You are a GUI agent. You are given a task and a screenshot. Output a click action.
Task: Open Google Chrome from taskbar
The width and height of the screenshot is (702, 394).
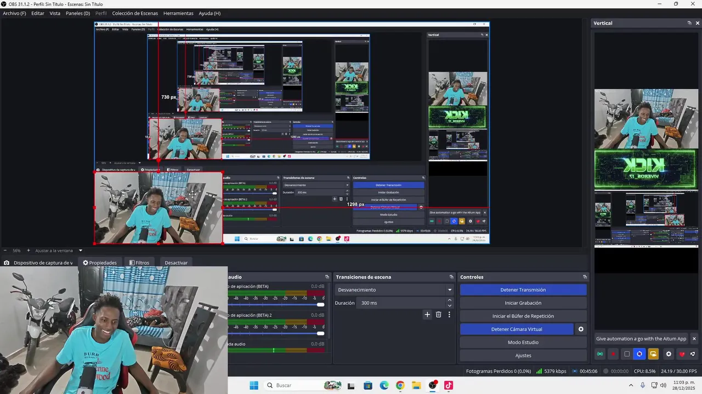point(400,385)
